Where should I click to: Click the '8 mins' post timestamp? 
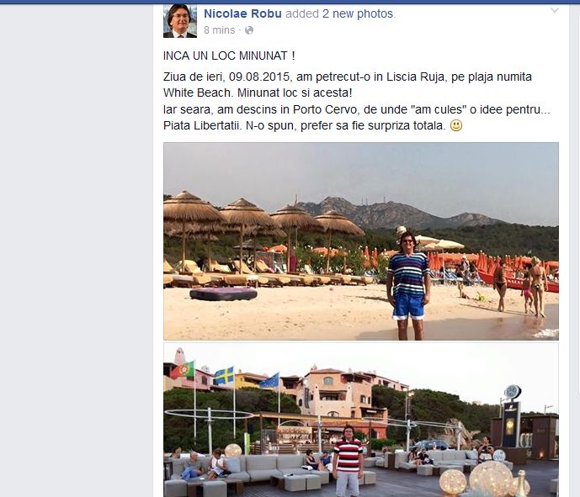coord(220,30)
